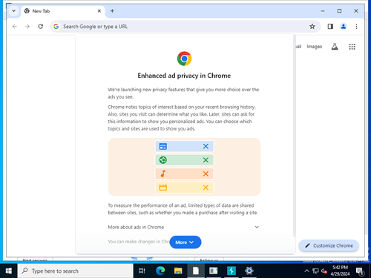The height and width of the screenshot is (278, 371).
Task: Select the New Tab browser tab
Action: click(x=63, y=11)
